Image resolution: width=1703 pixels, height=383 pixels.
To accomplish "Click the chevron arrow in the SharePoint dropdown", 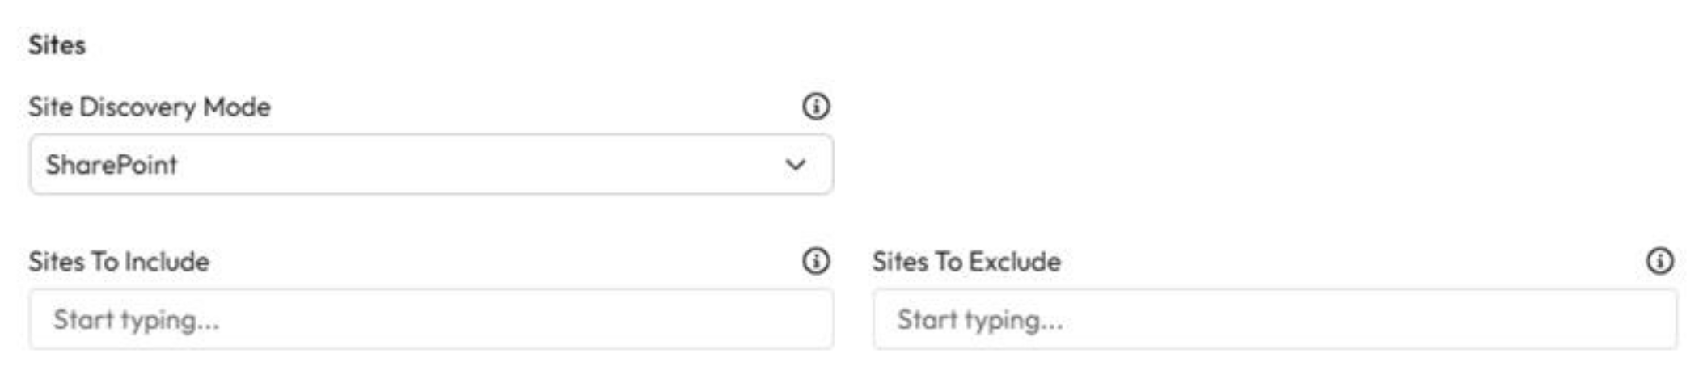I will click(x=796, y=165).
